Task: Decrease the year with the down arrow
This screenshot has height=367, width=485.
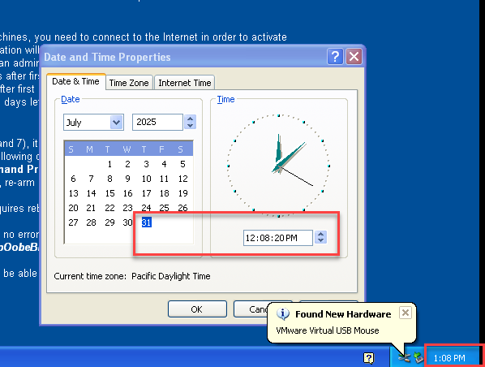Action: (x=191, y=125)
